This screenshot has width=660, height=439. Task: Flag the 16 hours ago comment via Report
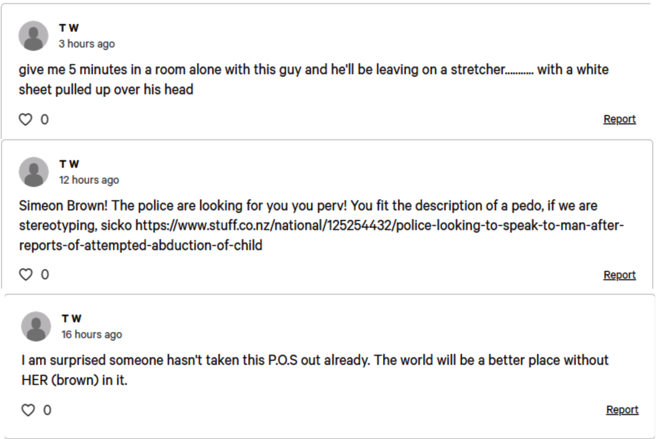(x=622, y=410)
